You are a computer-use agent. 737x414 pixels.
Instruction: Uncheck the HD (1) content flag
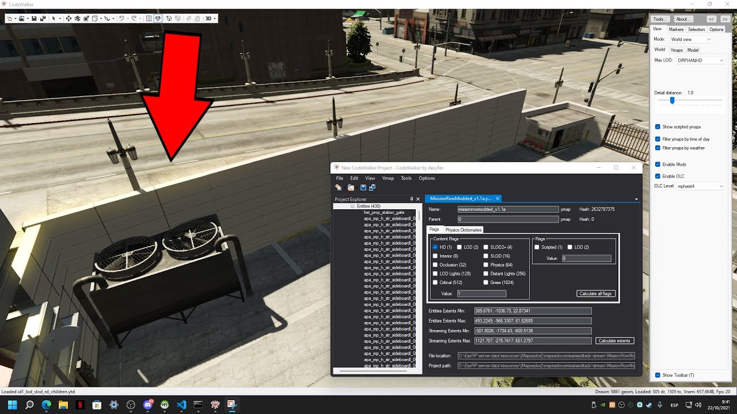coord(435,247)
